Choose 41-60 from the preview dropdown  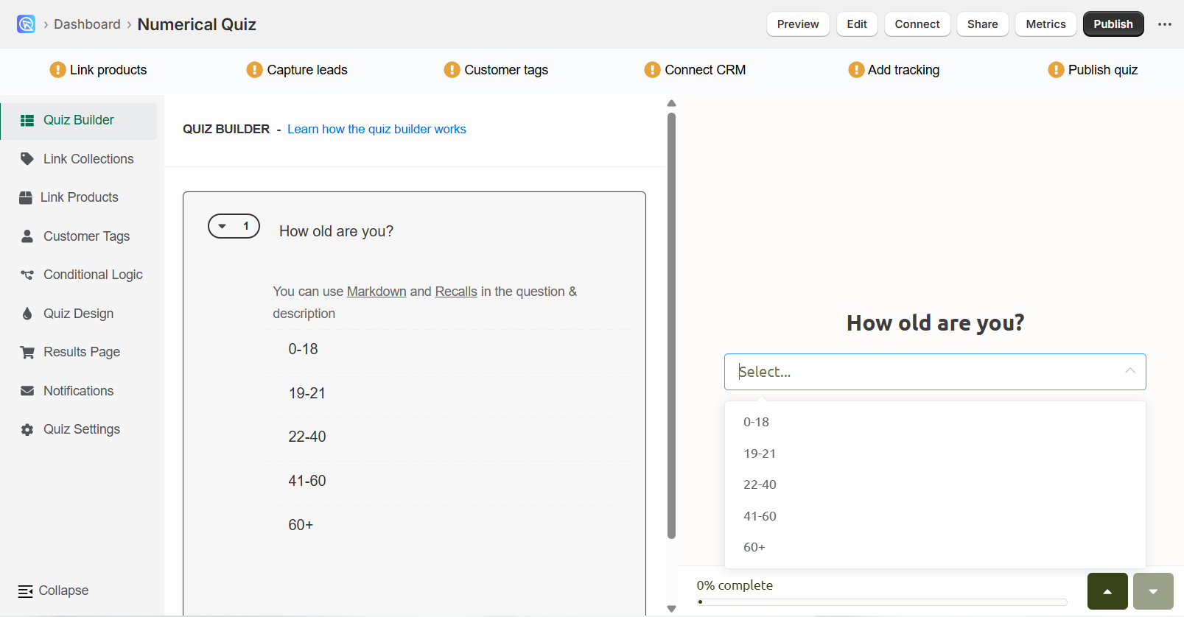click(935, 516)
